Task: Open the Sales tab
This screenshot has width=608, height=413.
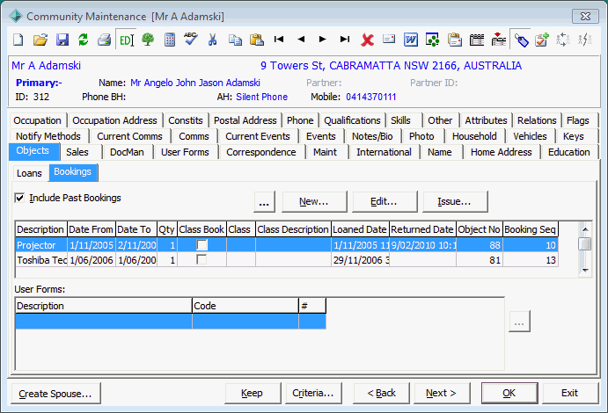Action: [77, 152]
